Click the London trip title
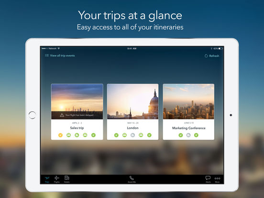Screen dimensions: 264x198 click(x=132, y=128)
